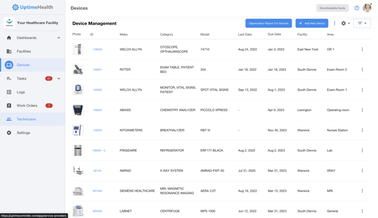Open the user profile avatar
Image resolution: width=378 pixels, height=218 pixels.
(367, 8)
